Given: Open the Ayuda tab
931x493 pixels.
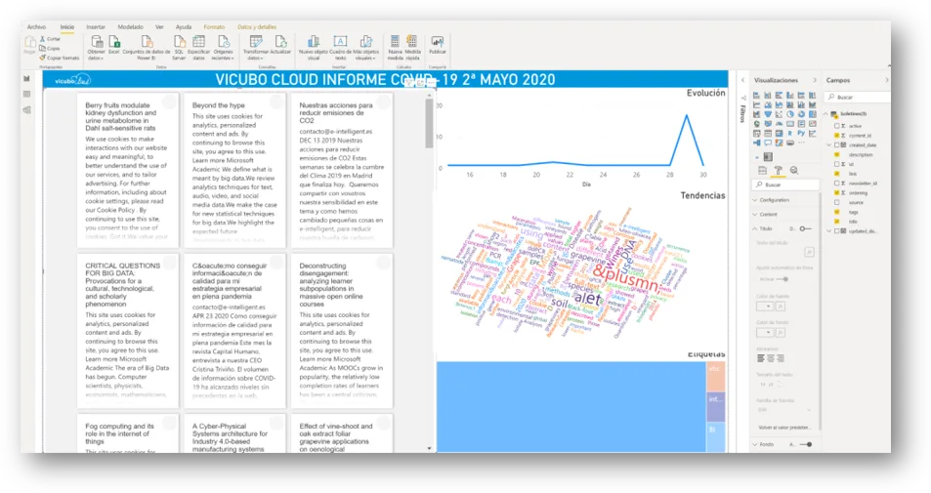Looking at the screenshot, I should point(184,27).
